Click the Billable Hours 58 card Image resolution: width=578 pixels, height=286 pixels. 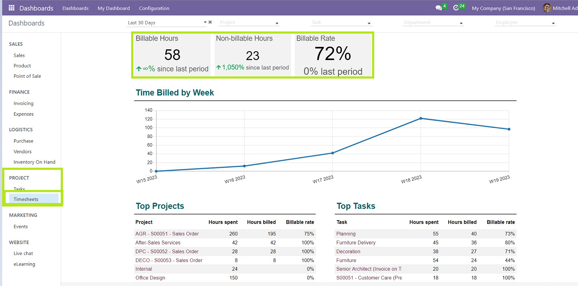pos(172,55)
